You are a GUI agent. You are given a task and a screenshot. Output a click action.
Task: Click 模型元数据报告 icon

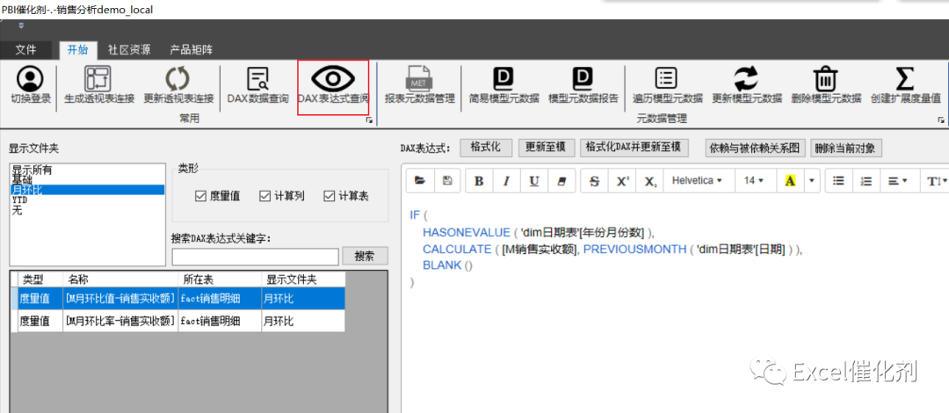pos(583,79)
